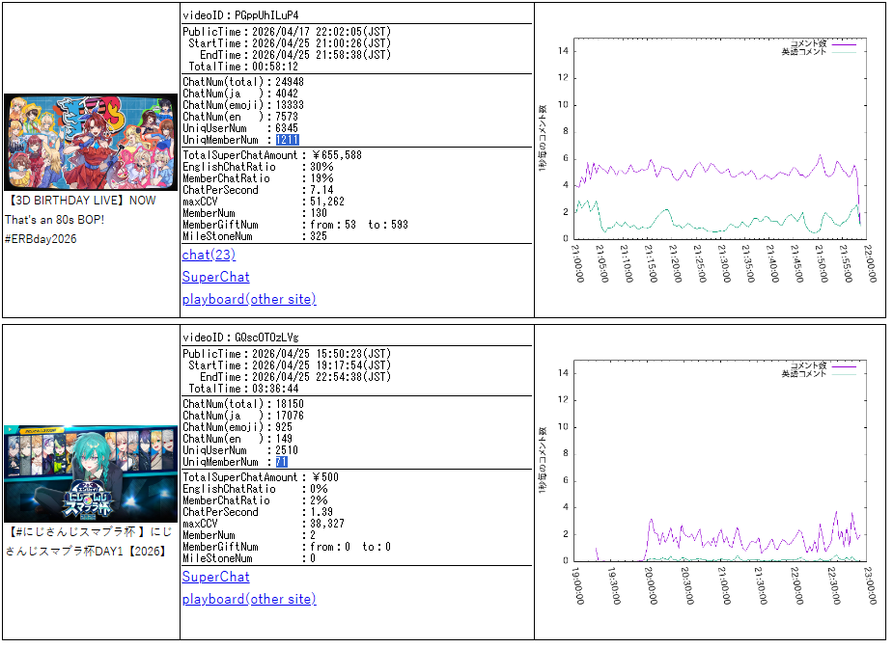Click maxCCV value 38,327

(327, 524)
